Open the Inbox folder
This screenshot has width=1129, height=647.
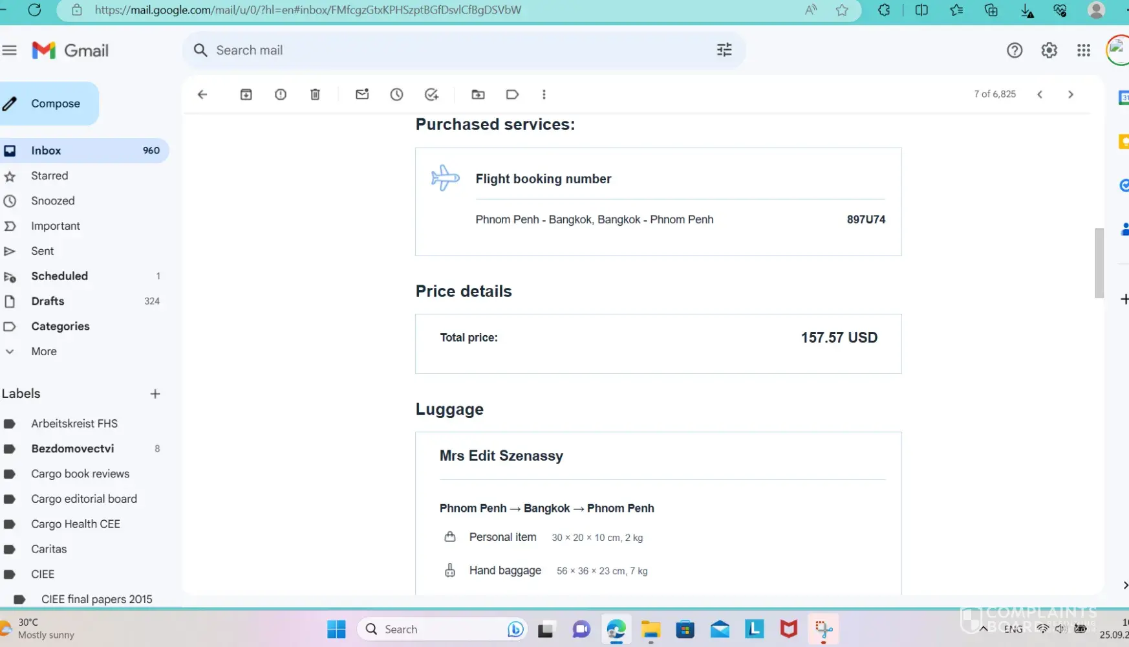(x=84, y=151)
